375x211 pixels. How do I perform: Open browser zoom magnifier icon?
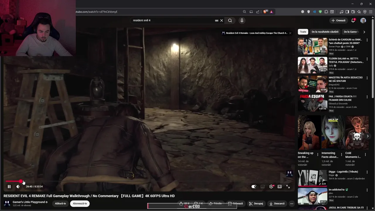pos(244,12)
